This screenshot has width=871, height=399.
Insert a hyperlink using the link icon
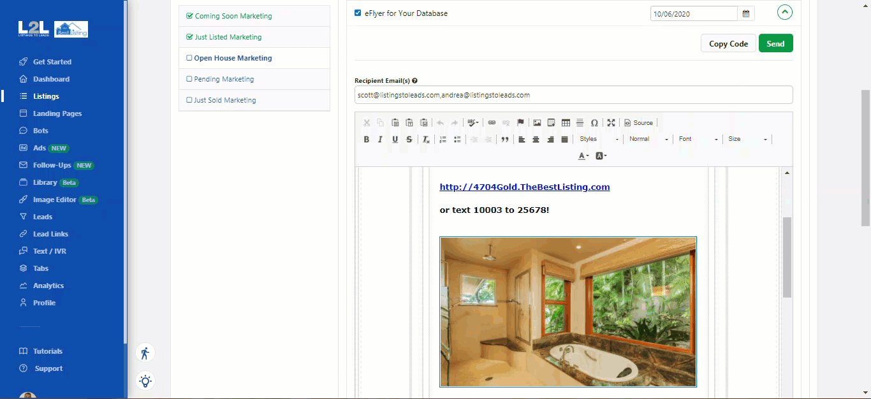point(491,122)
